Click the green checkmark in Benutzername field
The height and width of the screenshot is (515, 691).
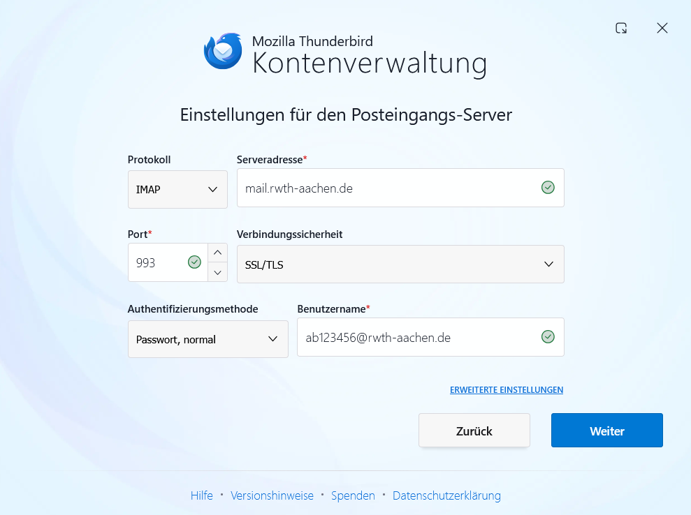[548, 337]
